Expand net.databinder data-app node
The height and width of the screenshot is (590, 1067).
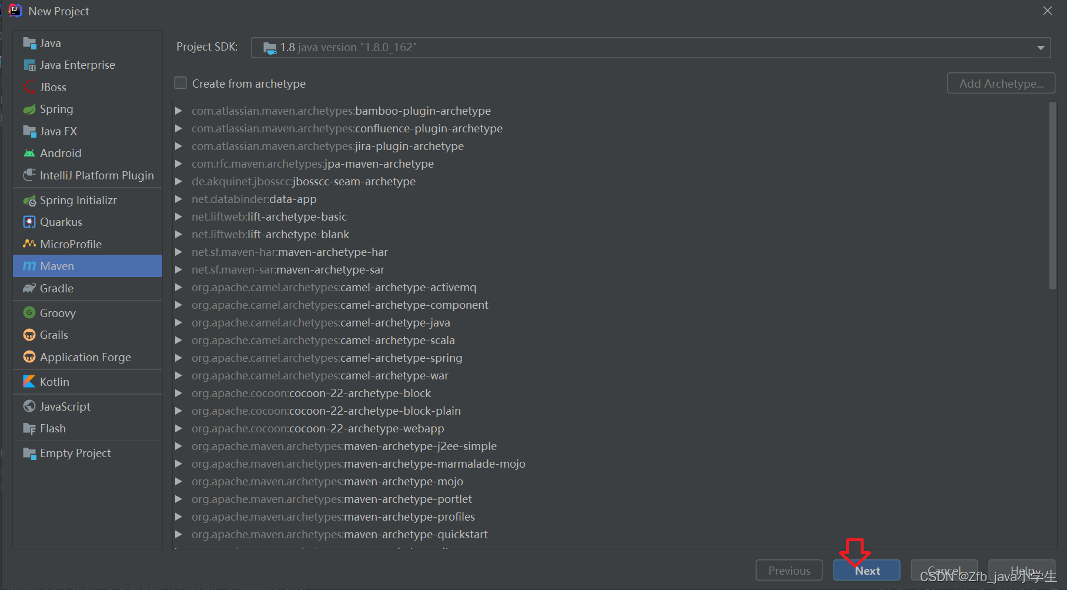[x=179, y=199]
